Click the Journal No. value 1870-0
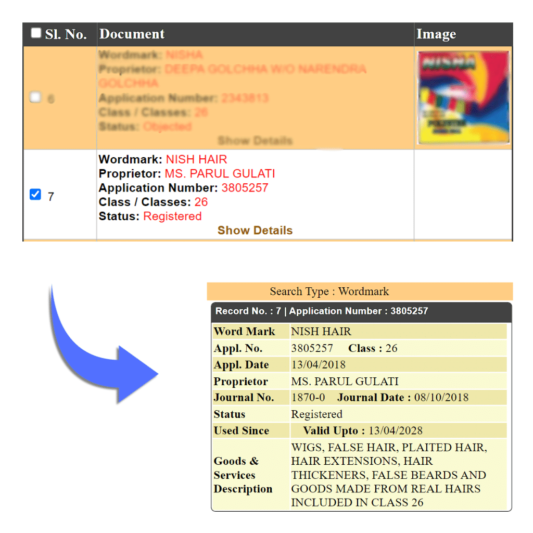Viewport: 533px width, 533px height. [308, 398]
